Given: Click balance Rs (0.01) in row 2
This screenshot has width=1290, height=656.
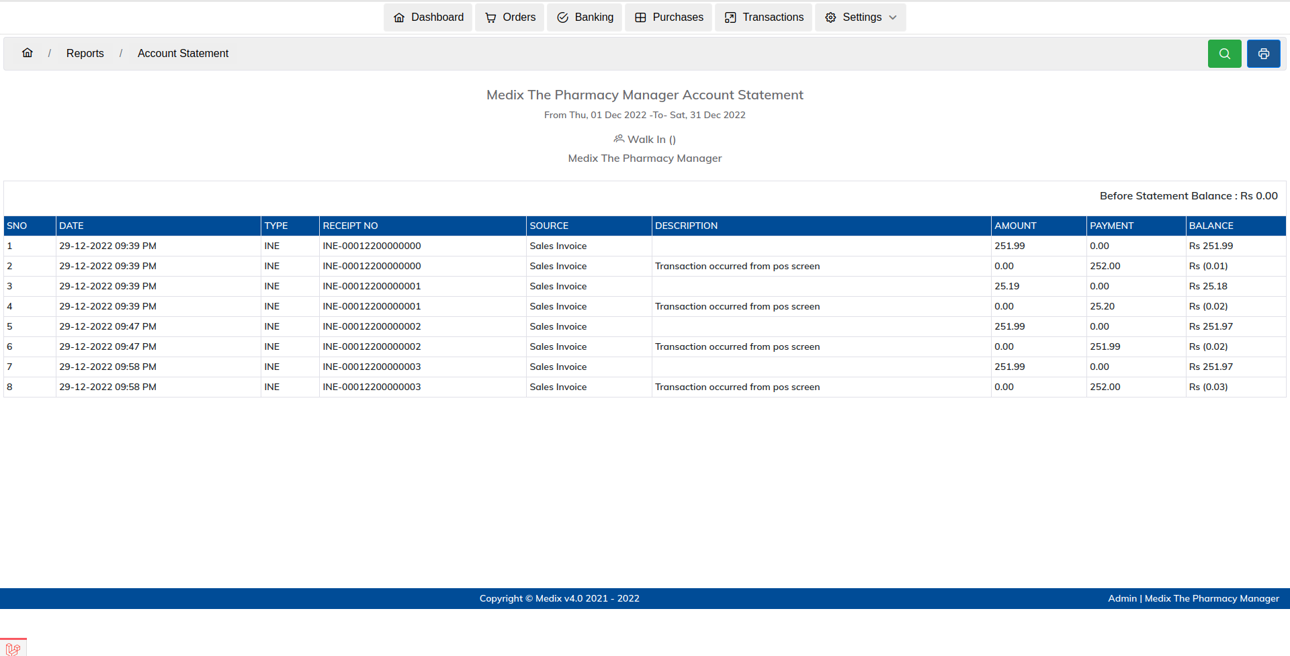Looking at the screenshot, I should point(1208,266).
